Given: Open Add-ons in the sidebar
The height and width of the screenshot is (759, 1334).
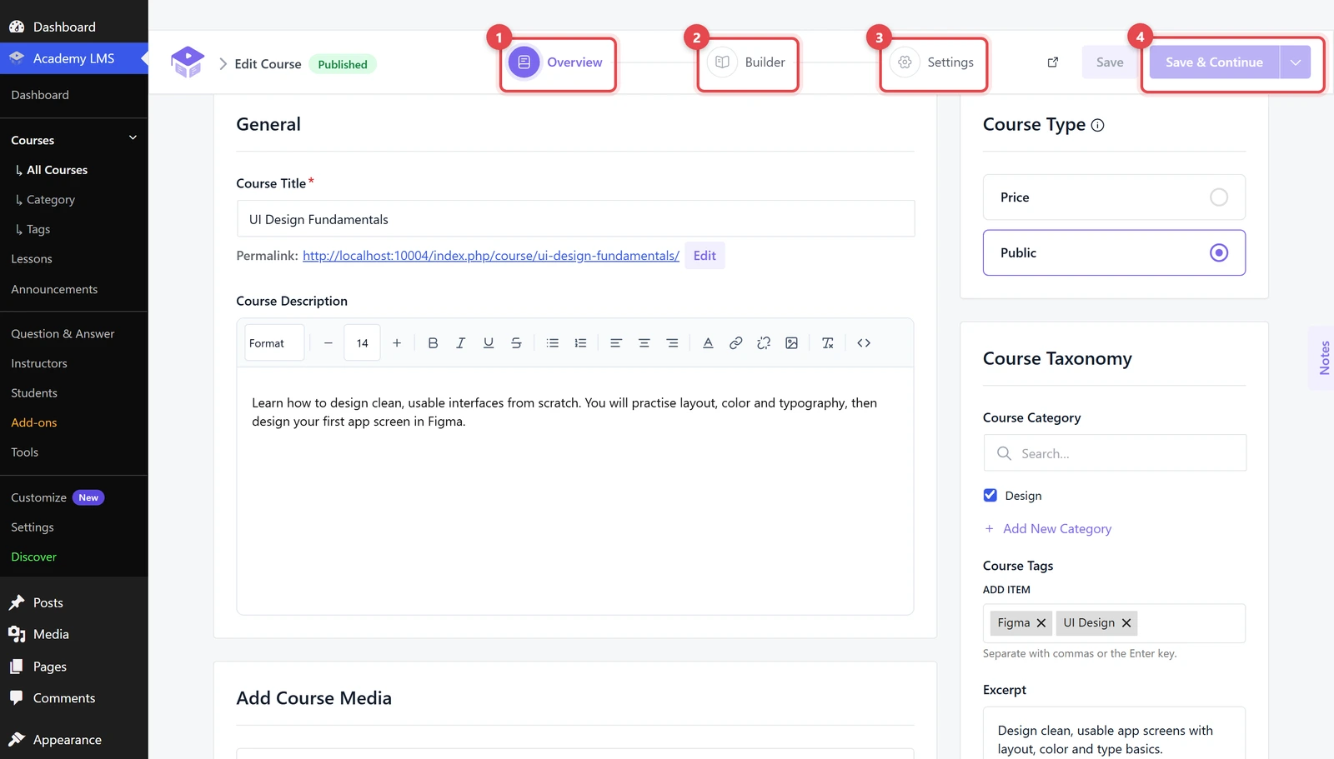Looking at the screenshot, I should [34, 422].
